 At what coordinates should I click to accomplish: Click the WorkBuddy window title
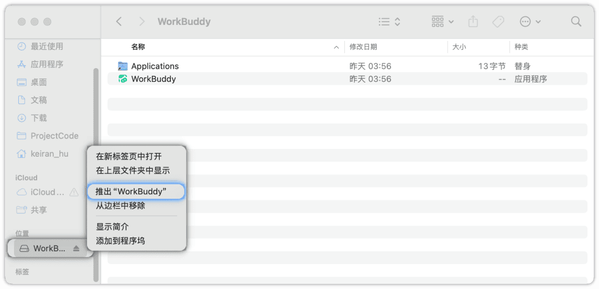coord(184,22)
